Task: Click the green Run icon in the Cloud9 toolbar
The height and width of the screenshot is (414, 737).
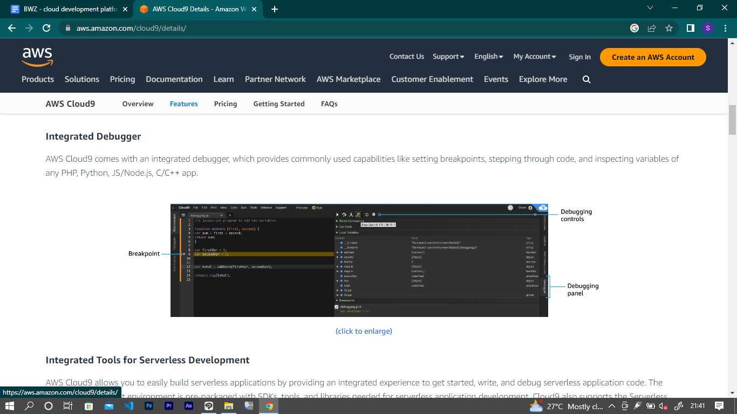Action: pyautogui.click(x=314, y=208)
